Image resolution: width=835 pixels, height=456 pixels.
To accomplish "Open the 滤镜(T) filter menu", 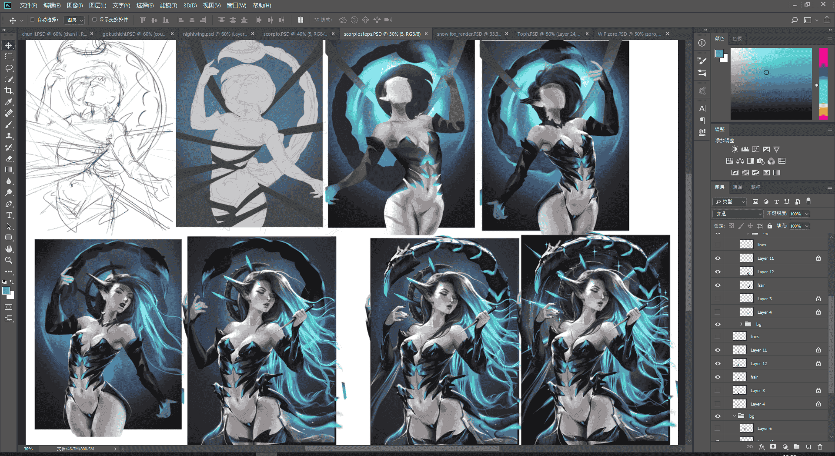I will click(169, 5).
